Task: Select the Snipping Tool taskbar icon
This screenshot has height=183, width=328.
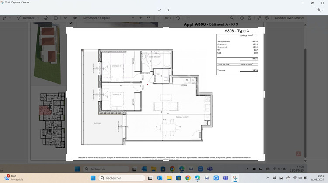Action: pyautogui.click(x=236, y=178)
